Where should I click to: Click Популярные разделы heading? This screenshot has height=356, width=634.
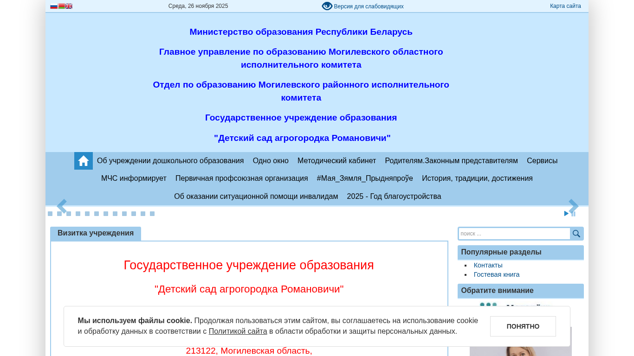(501, 252)
